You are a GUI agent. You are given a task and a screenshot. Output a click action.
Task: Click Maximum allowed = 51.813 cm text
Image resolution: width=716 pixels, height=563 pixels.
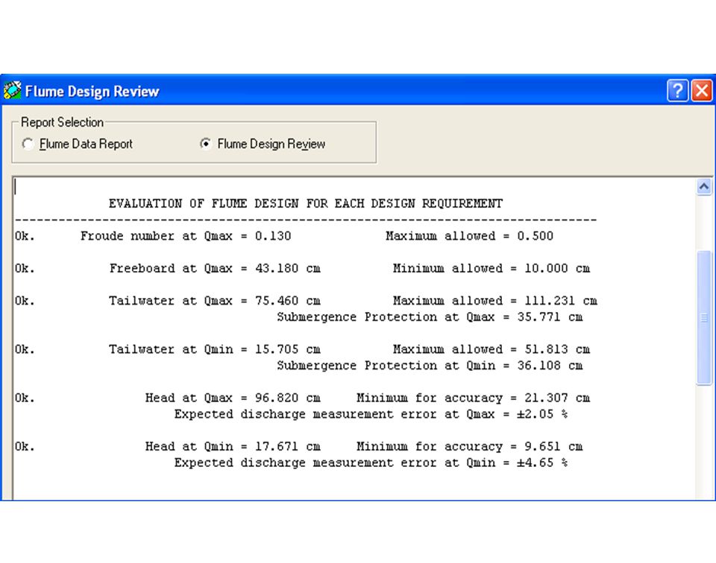click(x=492, y=349)
